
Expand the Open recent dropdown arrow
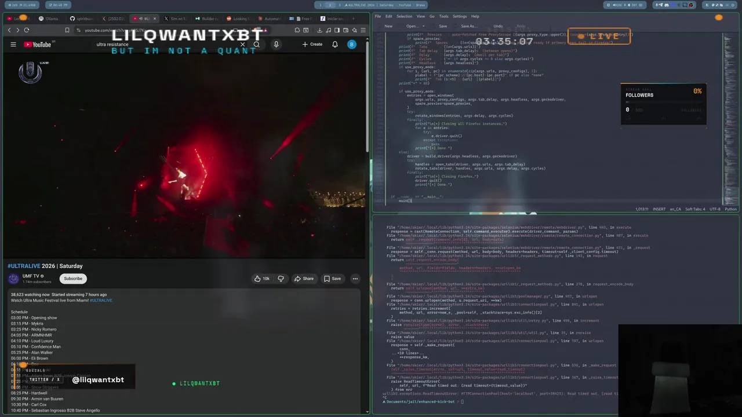(424, 26)
